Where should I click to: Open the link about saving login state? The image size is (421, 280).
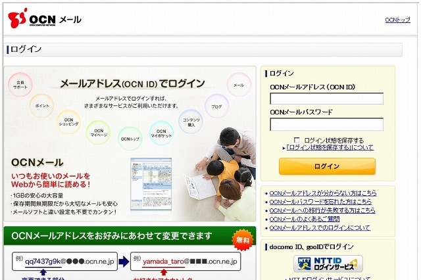pyautogui.click(x=330, y=147)
